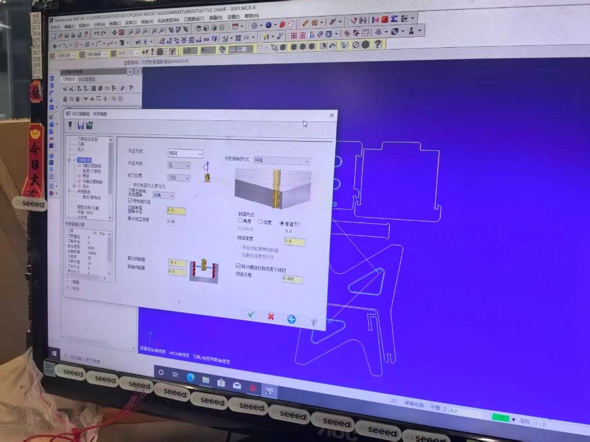Switch to the 实体管理器 tab
The image size is (590, 442).
88,80
